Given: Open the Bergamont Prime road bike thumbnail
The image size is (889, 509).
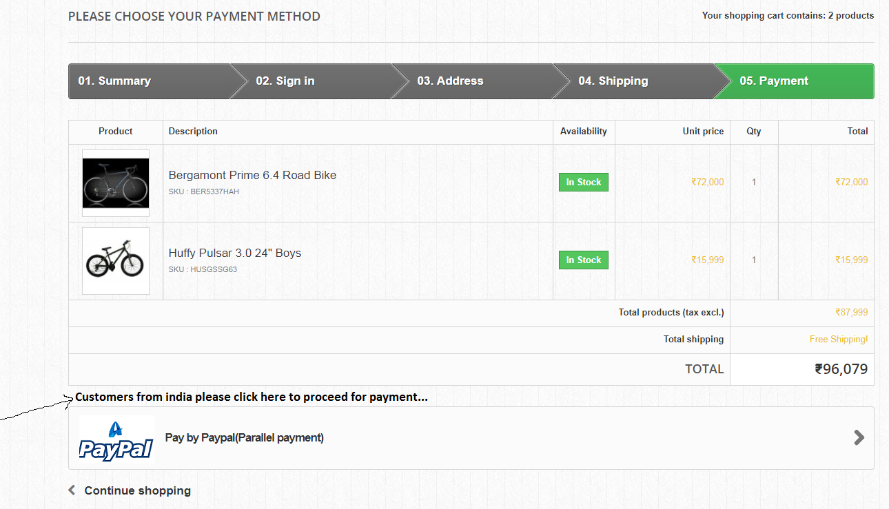Looking at the screenshot, I should click(116, 183).
